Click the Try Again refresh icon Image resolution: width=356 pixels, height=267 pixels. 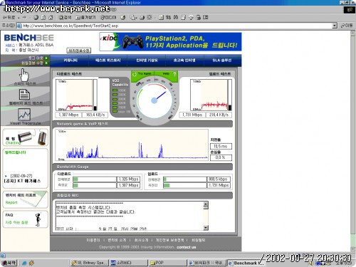(x=135, y=74)
